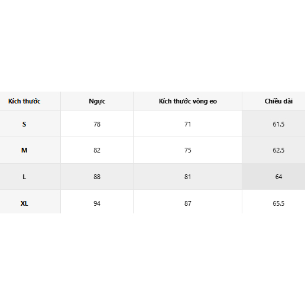Click the chest value 88
Viewport: 305px width, 305px height.
pos(97,177)
